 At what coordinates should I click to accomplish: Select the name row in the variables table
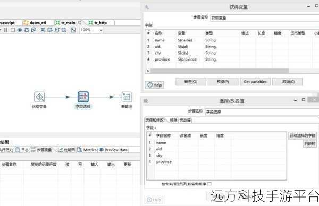coord(232,40)
